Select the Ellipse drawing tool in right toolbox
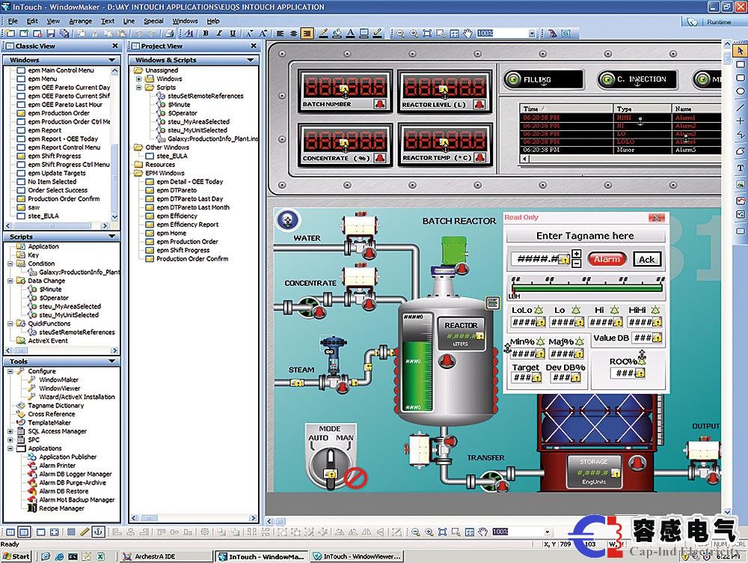Screen dimensions: 748x563 (740, 91)
